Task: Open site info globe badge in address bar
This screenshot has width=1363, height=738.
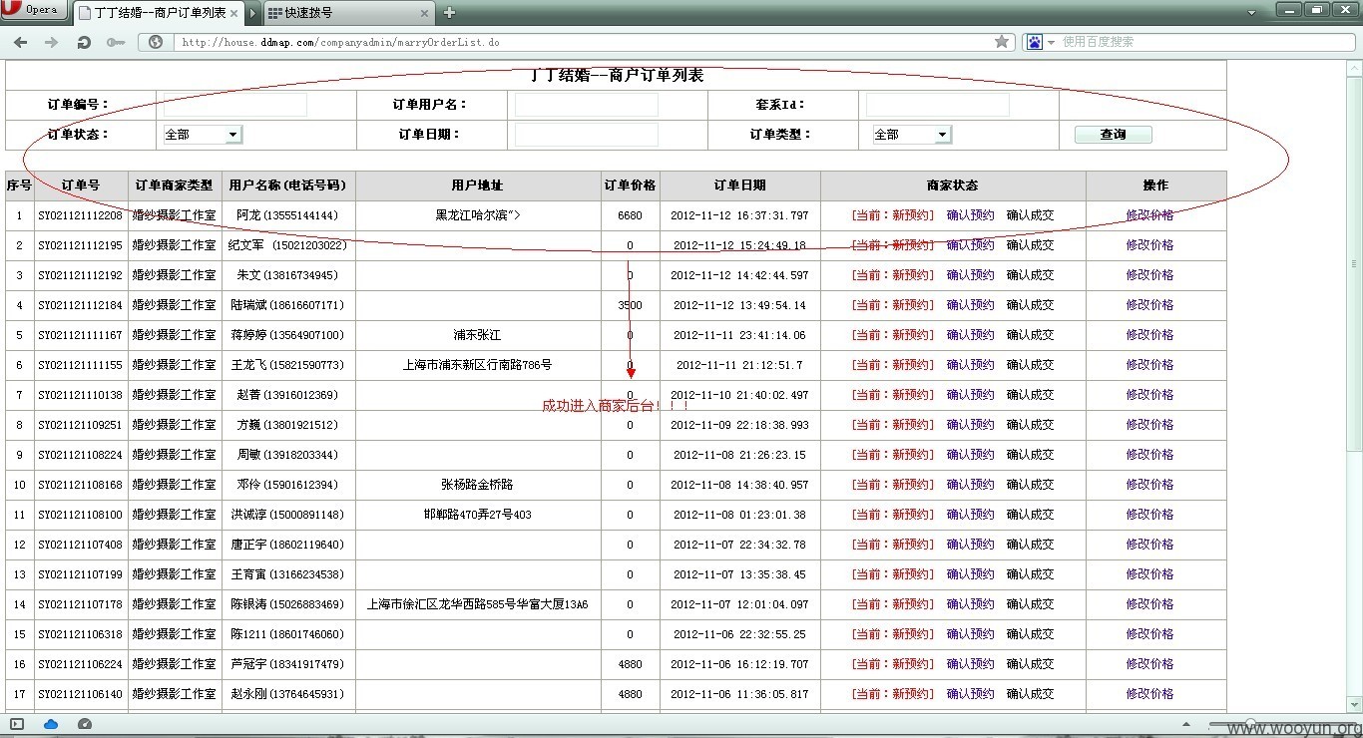Action: [156, 42]
